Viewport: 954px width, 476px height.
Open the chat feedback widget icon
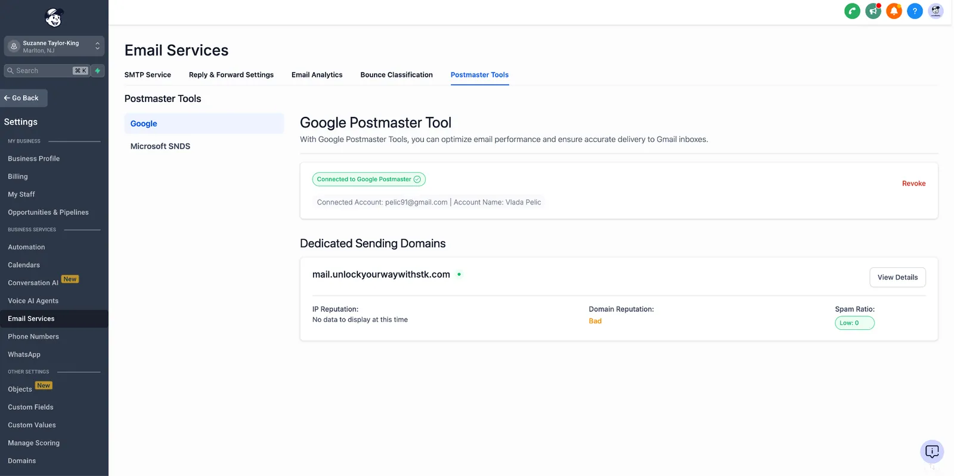click(x=932, y=452)
